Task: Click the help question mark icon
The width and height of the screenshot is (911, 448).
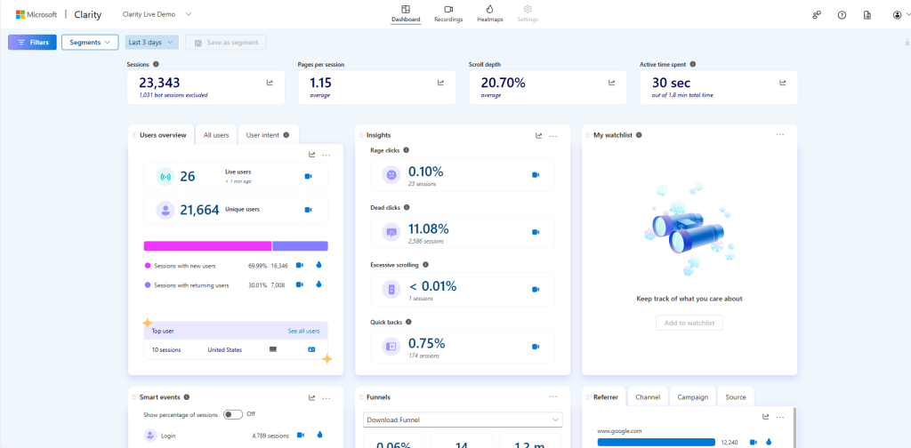Action: click(x=842, y=15)
